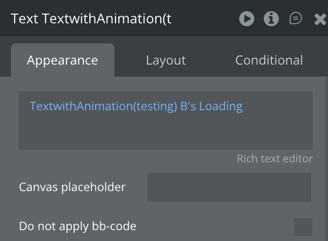Click the play icon in the header
This screenshot has height=241, width=328.
click(246, 19)
